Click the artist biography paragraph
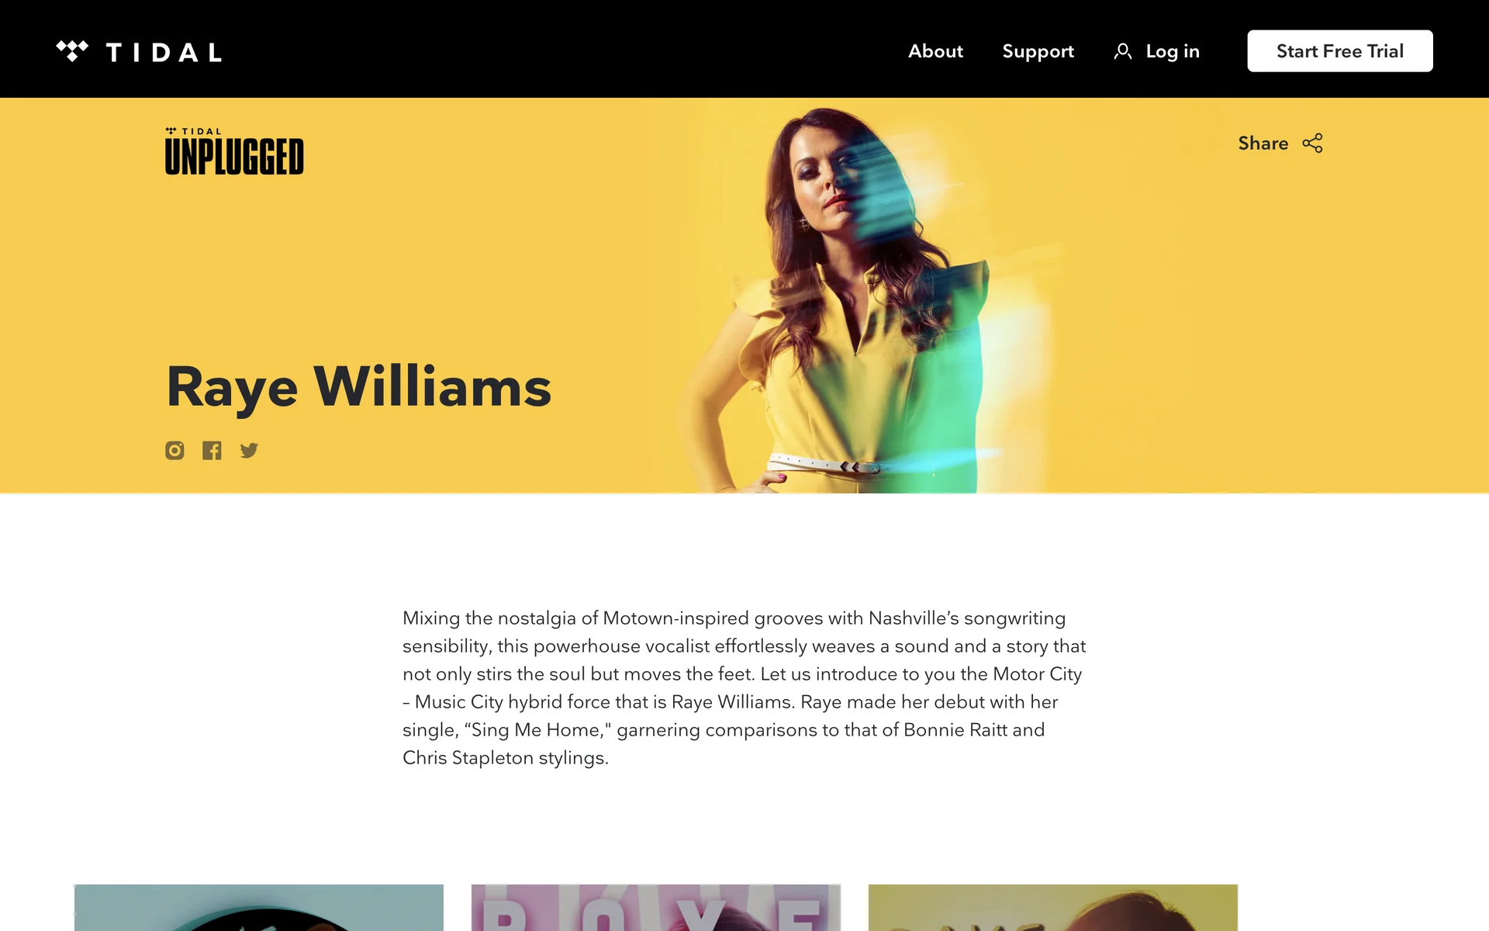This screenshot has width=1489, height=931. click(x=744, y=687)
